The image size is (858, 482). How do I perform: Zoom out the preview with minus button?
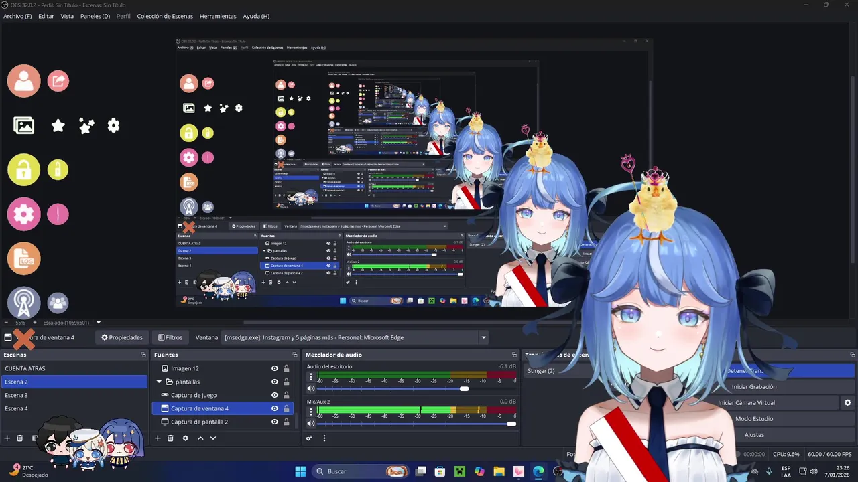[6, 322]
